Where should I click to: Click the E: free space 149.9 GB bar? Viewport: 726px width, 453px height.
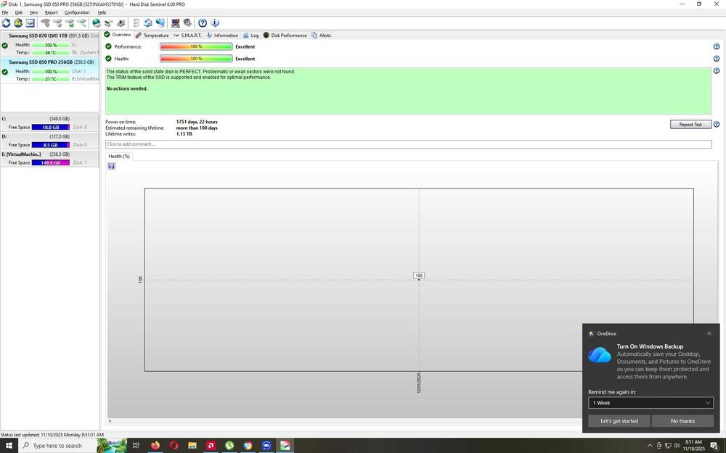click(x=51, y=162)
